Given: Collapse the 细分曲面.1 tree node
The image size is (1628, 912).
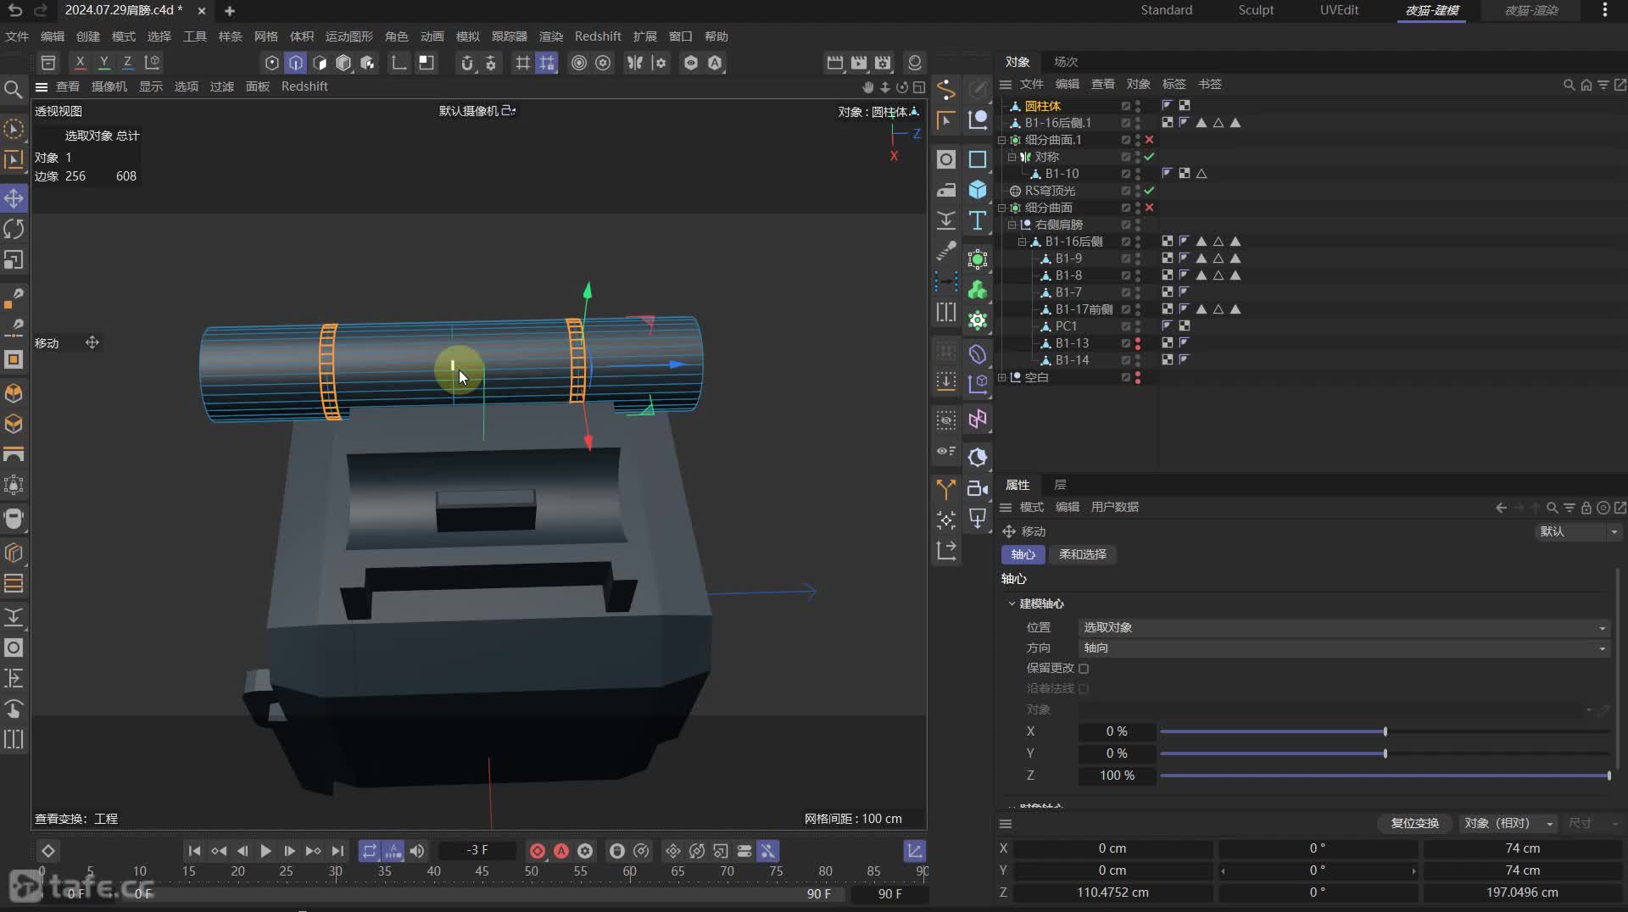Looking at the screenshot, I should point(1001,140).
